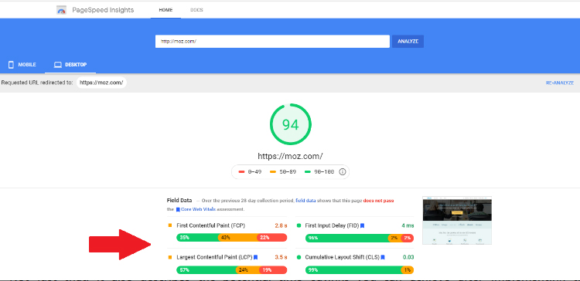The width and height of the screenshot is (580, 281).
Task: Click the bookmark icon beside Largest Contentful Paint
Action: click(x=256, y=257)
